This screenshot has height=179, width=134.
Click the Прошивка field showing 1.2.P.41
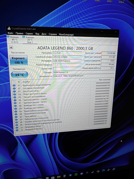(x=67, y=53)
